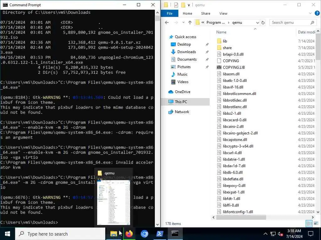Click Properties checkmark quick access icon
The width and height of the screenshot is (321, 240).
[176, 5]
